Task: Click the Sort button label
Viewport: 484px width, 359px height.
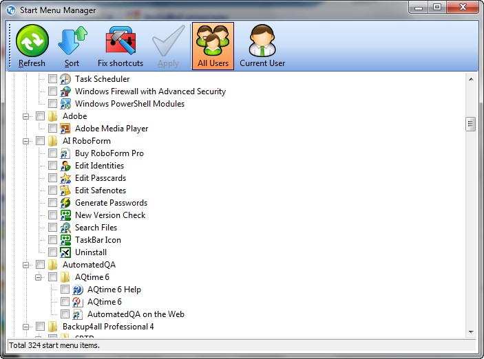Action: tap(72, 63)
